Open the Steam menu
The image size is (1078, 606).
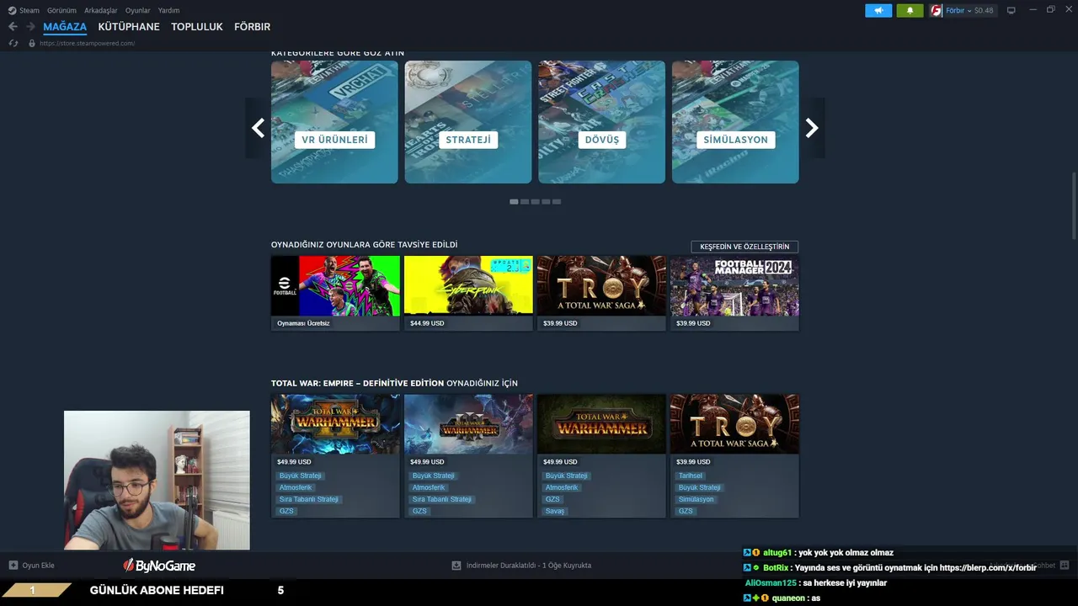[x=29, y=10]
